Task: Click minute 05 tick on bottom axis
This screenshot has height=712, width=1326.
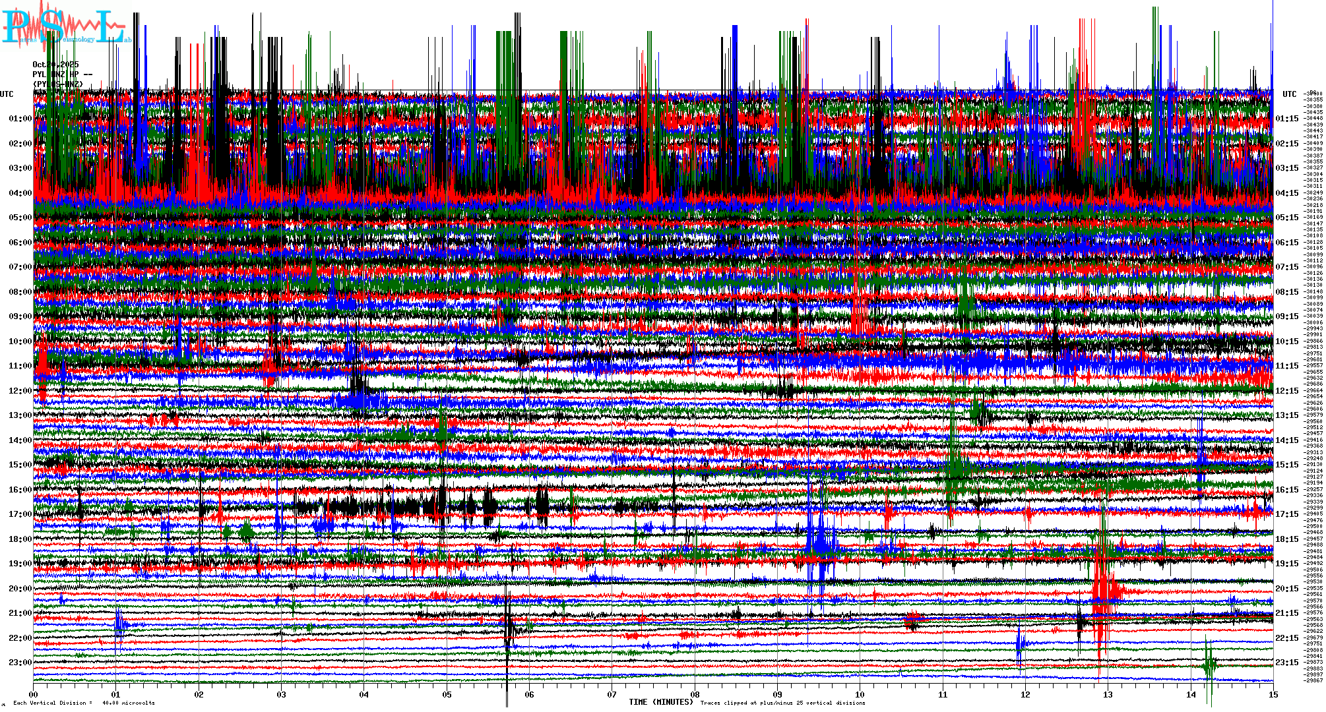Action: 447,694
